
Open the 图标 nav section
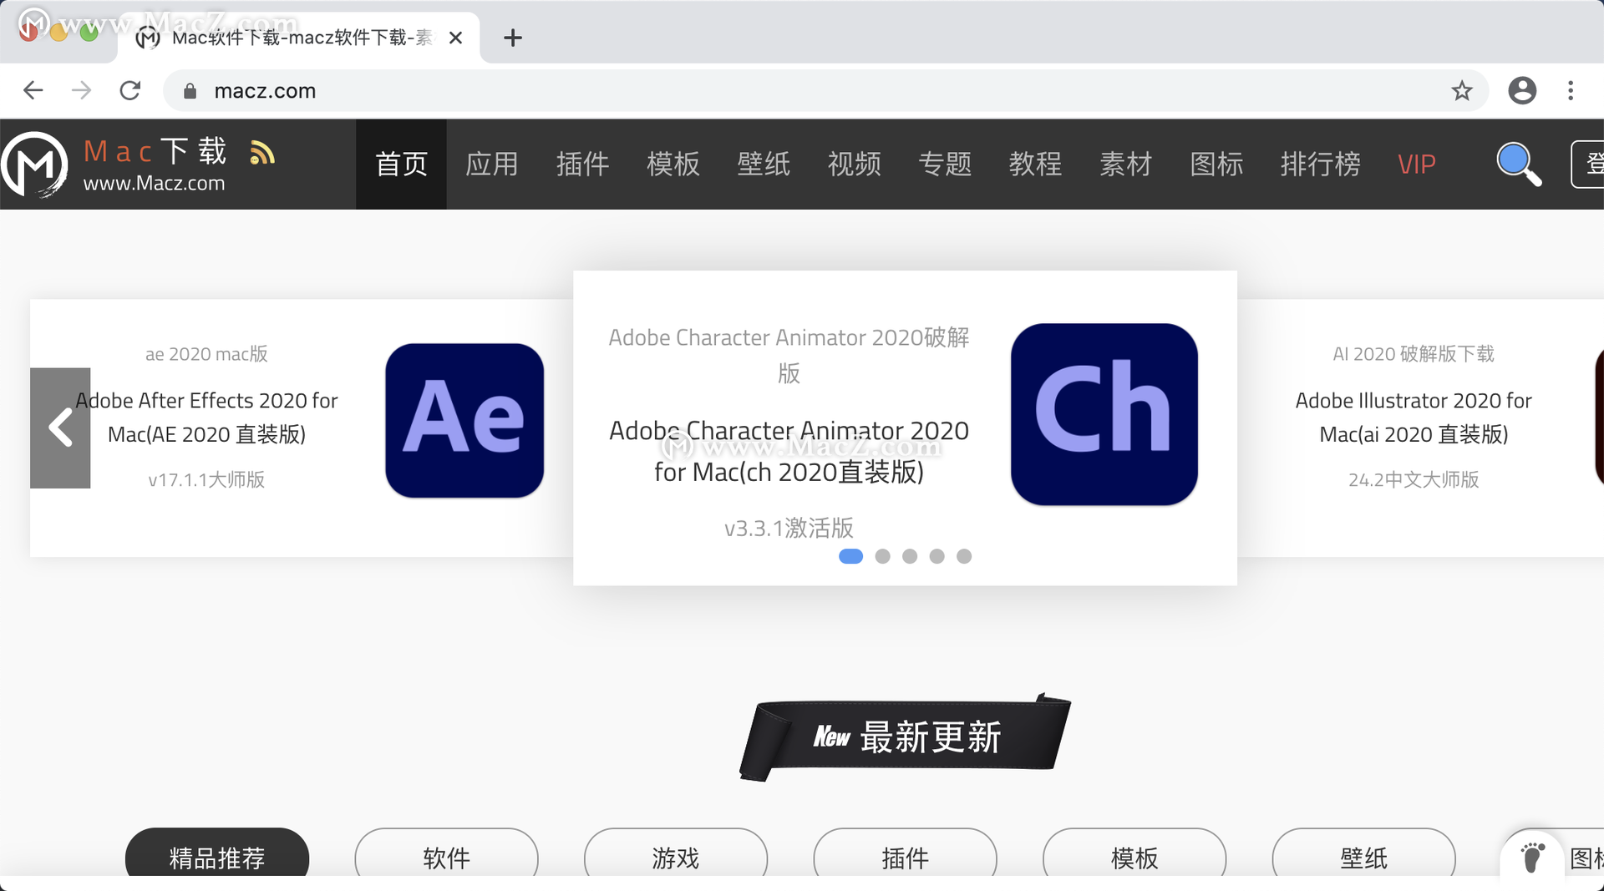(1216, 164)
